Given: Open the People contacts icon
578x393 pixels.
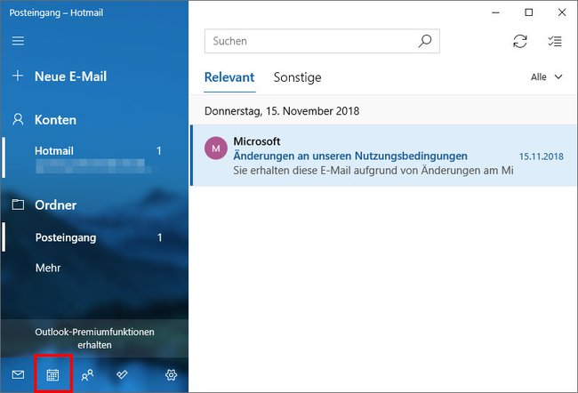Looking at the screenshot, I should (87, 375).
